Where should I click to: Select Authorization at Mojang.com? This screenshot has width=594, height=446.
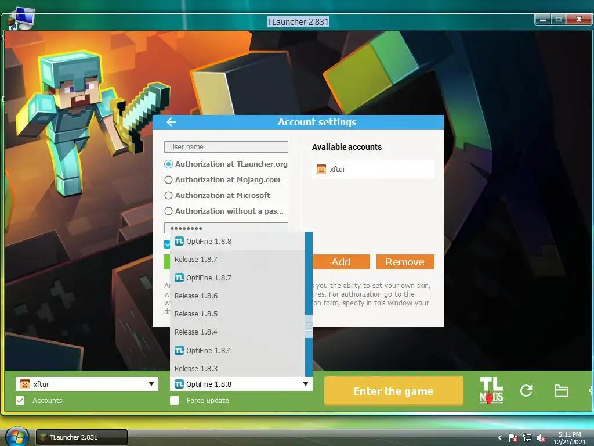click(222, 180)
